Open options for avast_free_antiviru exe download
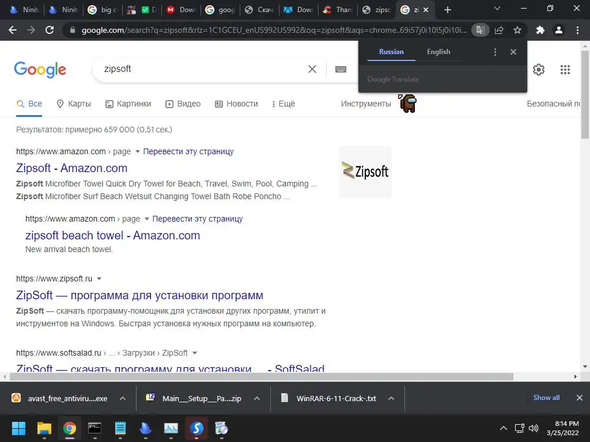590x442 pixels. (123, 398)
